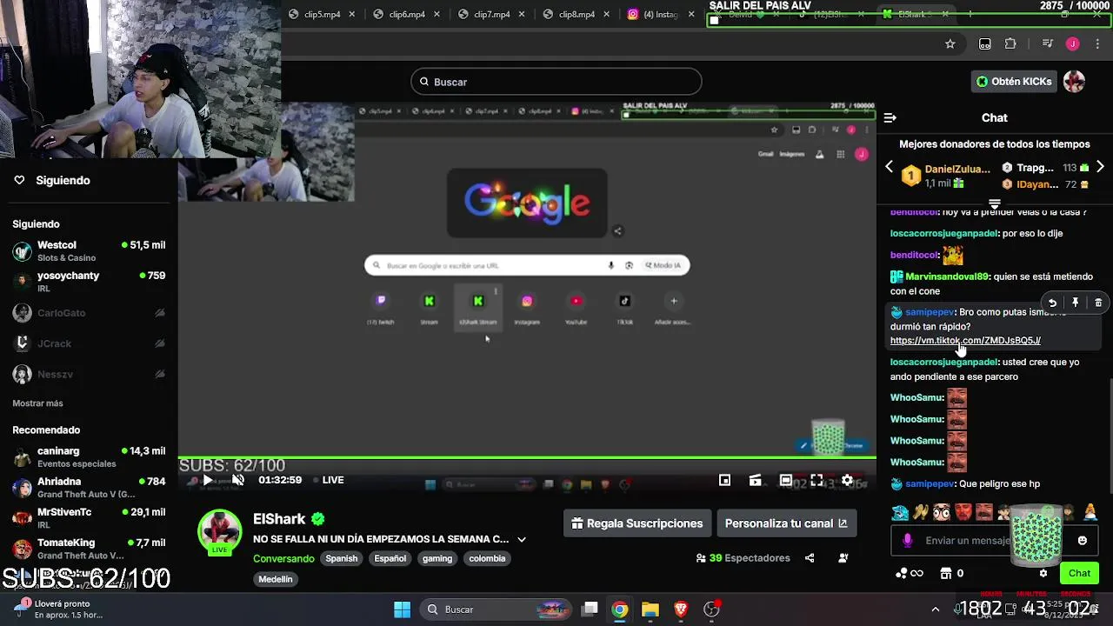
Task: Open TomateKing recommended channel
Action: click(89, 549)
